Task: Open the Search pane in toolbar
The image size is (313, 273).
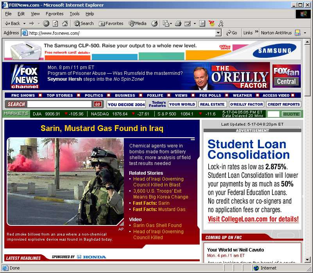Action: pos(84,23)
